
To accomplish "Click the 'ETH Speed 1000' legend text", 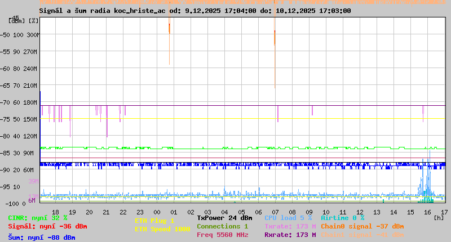I will pos(162,229).
